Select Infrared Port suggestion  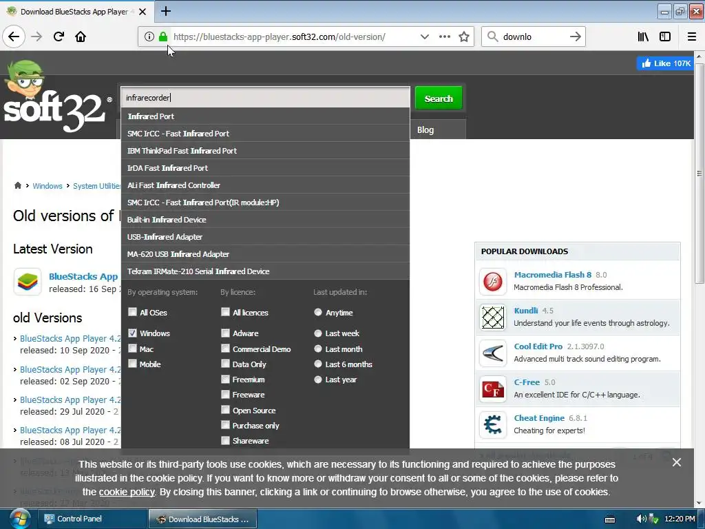click(265, 116)
